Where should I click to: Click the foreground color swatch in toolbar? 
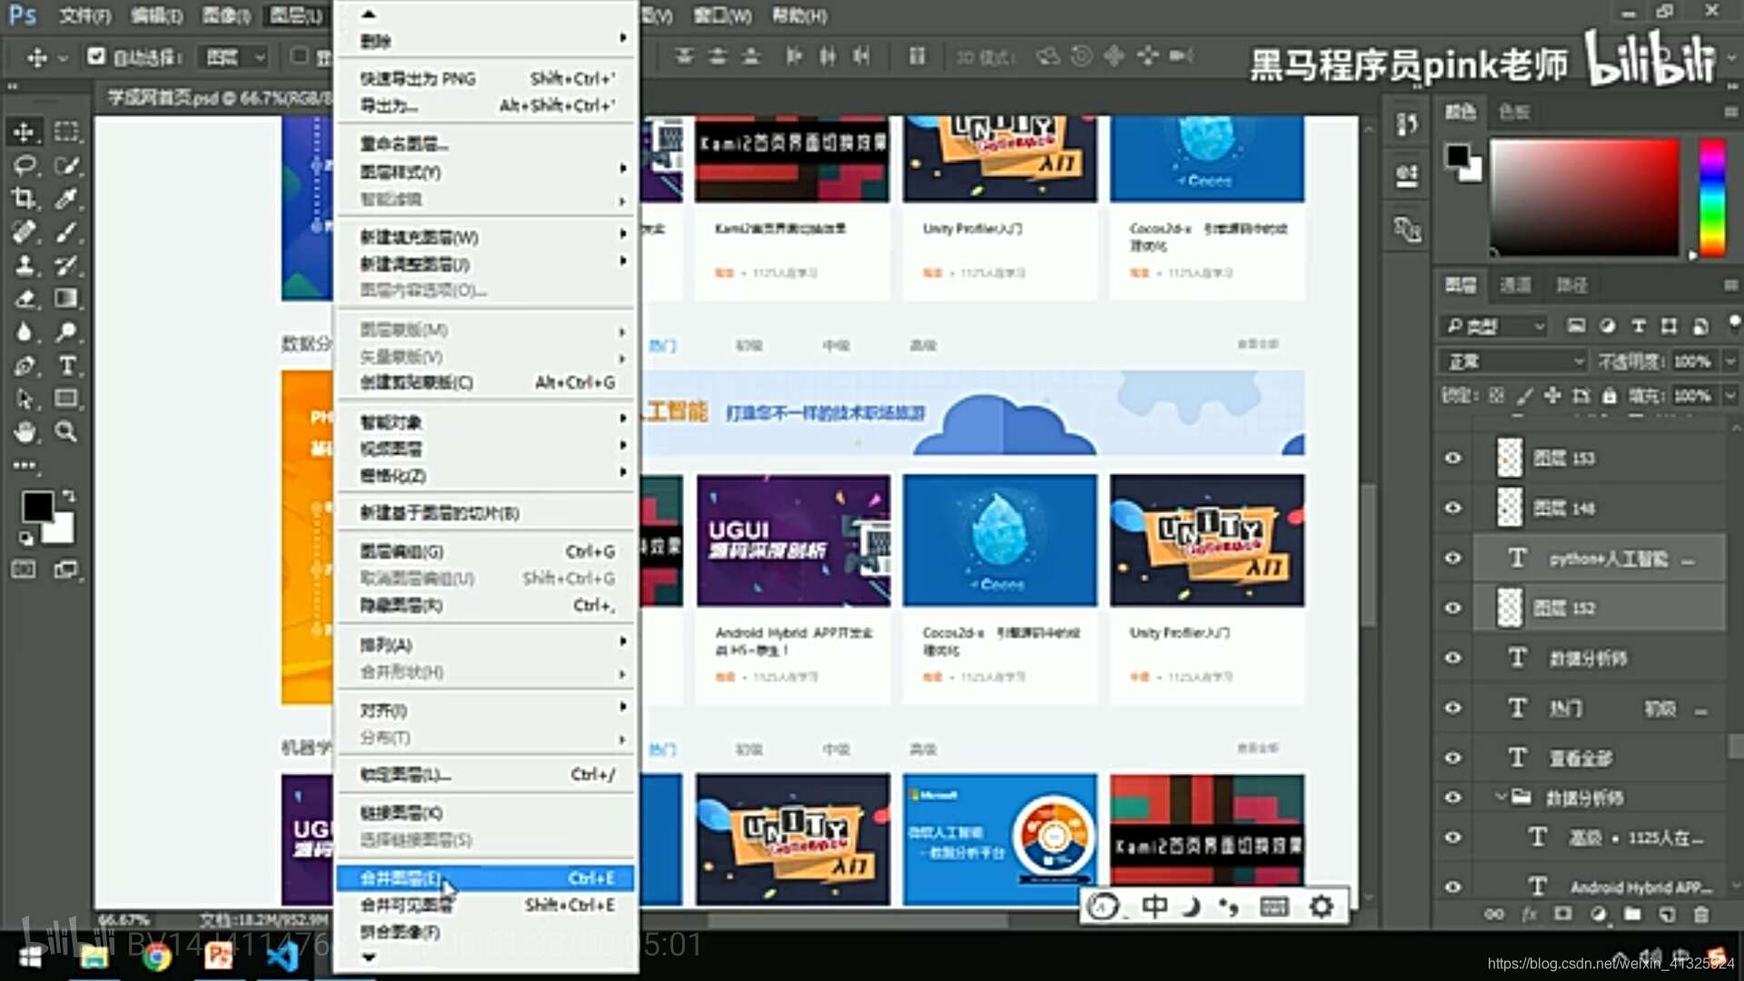[37, 507]
